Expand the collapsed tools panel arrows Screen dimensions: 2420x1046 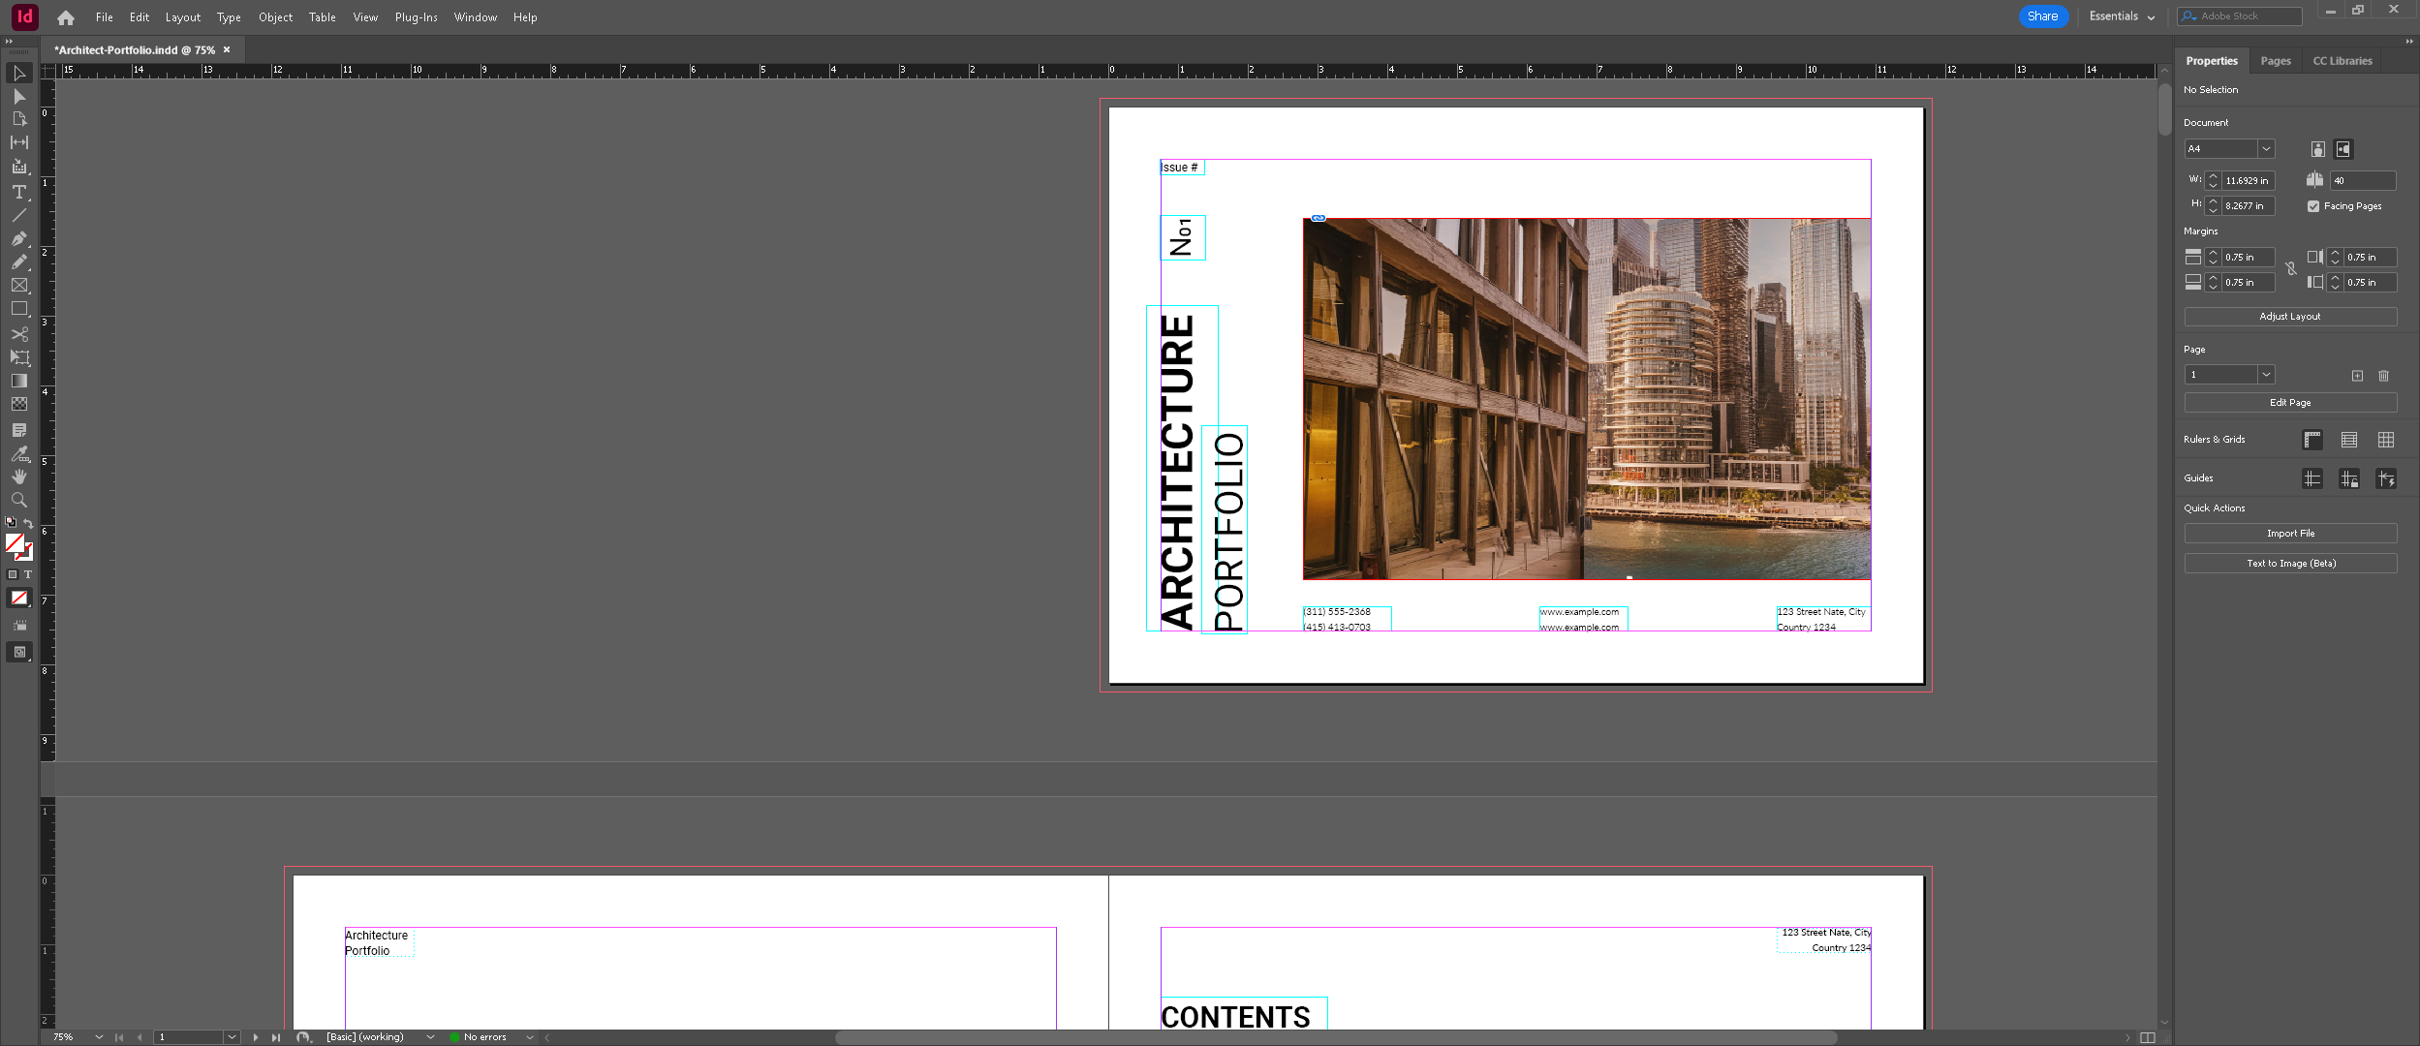(9, 42)
